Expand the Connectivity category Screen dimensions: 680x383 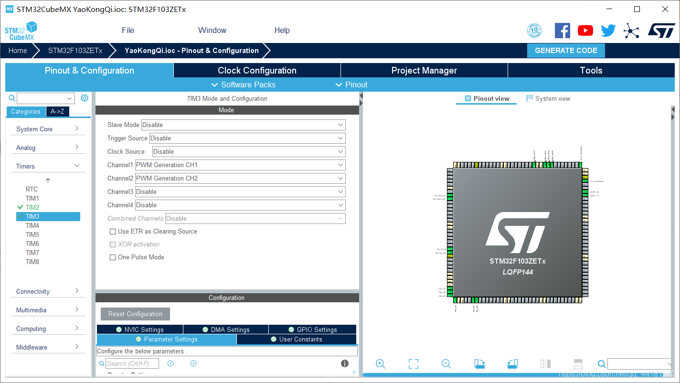(48, 291)
